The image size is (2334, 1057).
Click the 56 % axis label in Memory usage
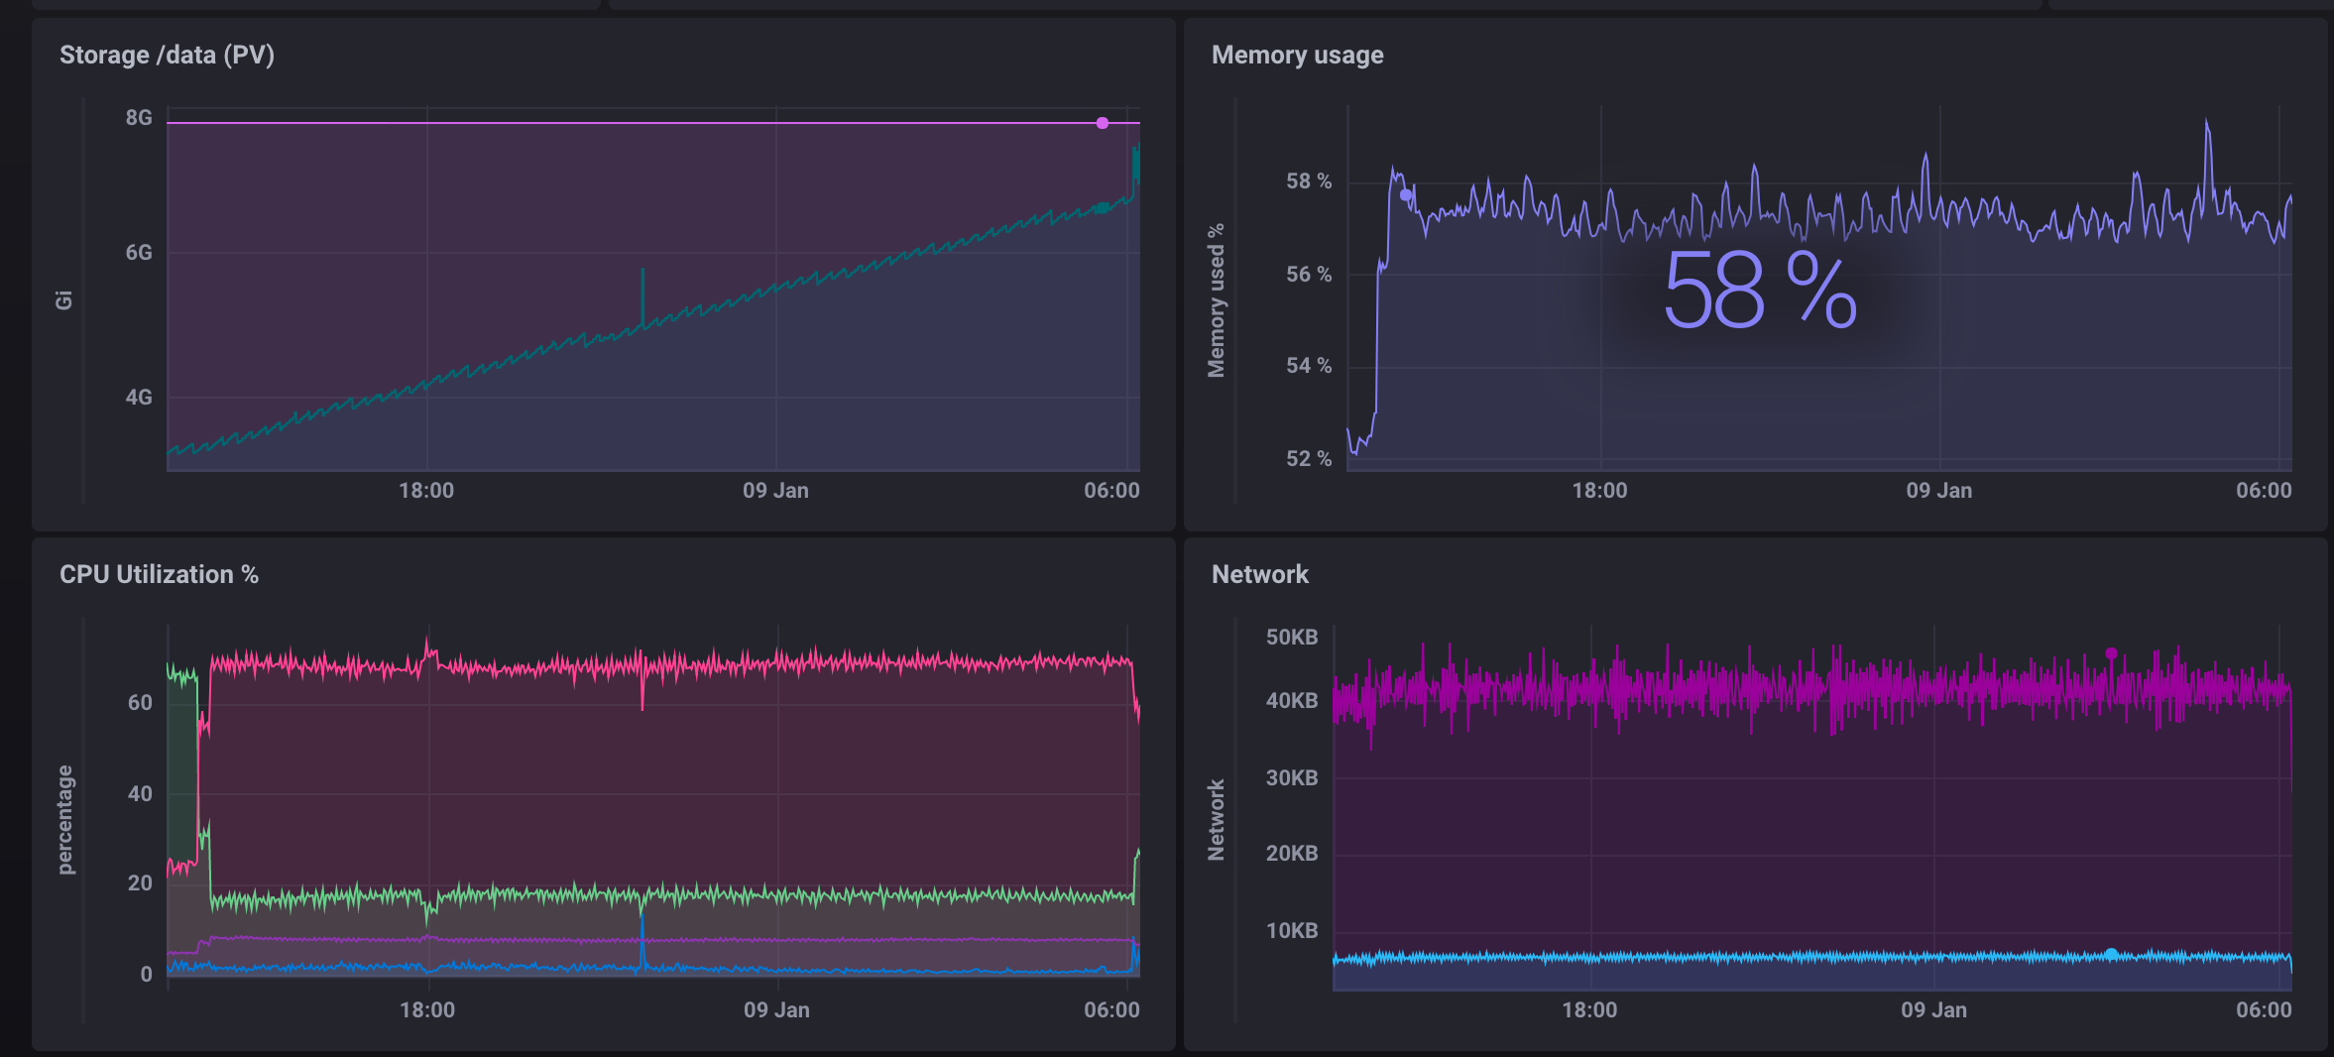coord(1309,275)
